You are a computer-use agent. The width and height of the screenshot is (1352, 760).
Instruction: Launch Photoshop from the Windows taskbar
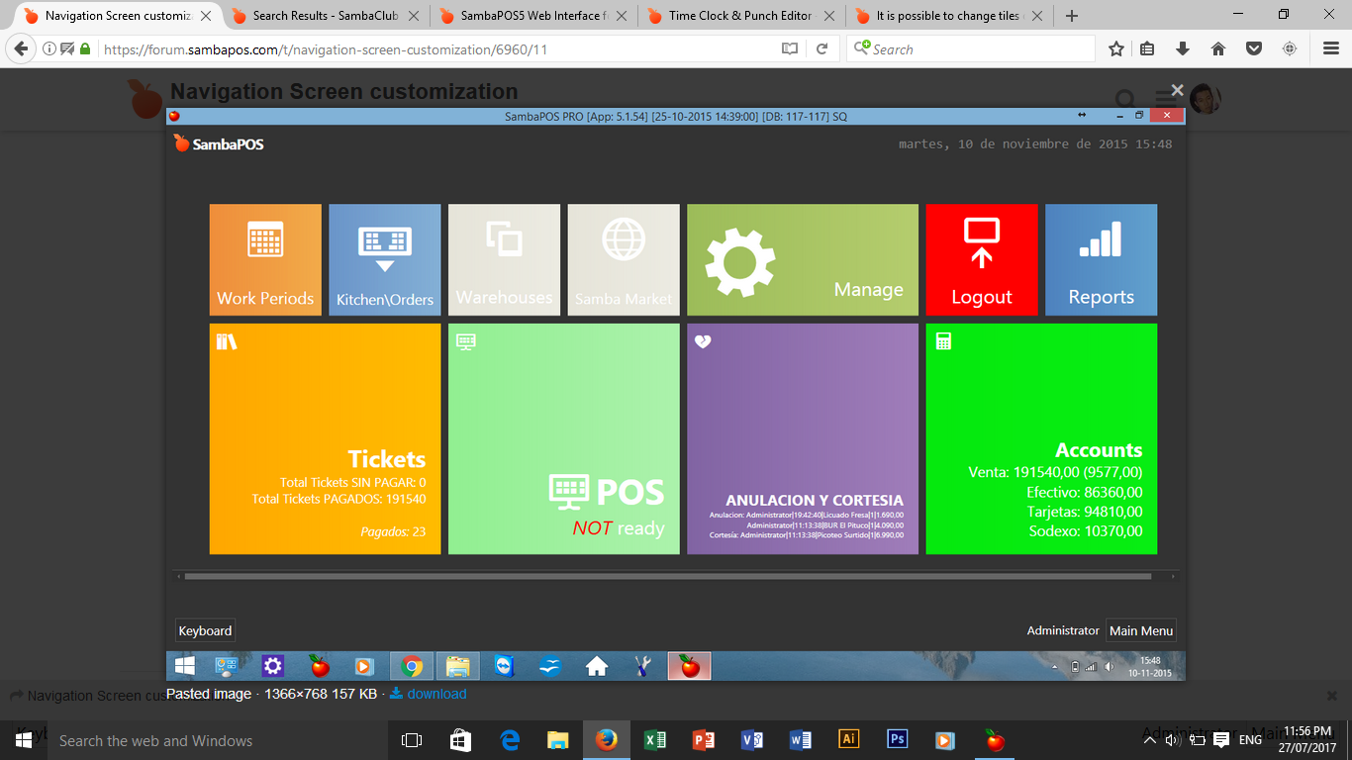tap(897, 739)
